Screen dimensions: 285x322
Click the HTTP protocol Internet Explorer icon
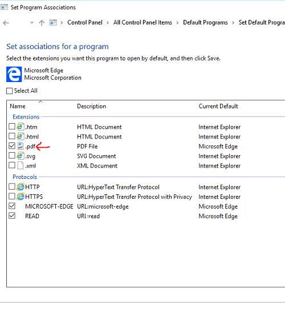pos(21,187)
